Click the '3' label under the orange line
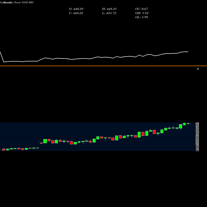The height and width of the screenshot is (207, 207). coord(198,69)
